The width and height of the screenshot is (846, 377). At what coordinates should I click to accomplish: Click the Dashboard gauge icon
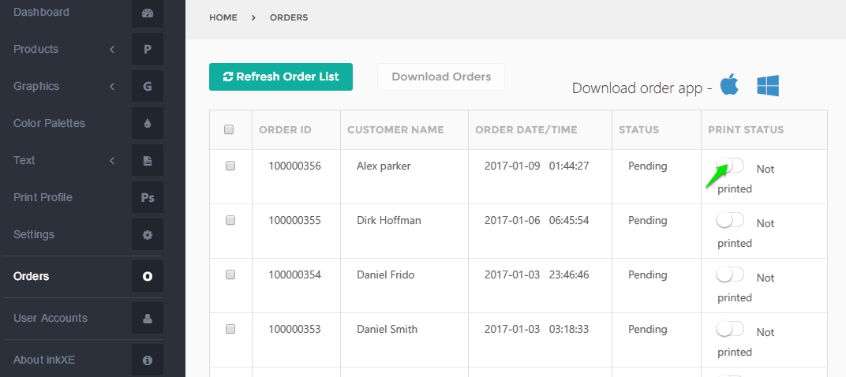point(147,13)
